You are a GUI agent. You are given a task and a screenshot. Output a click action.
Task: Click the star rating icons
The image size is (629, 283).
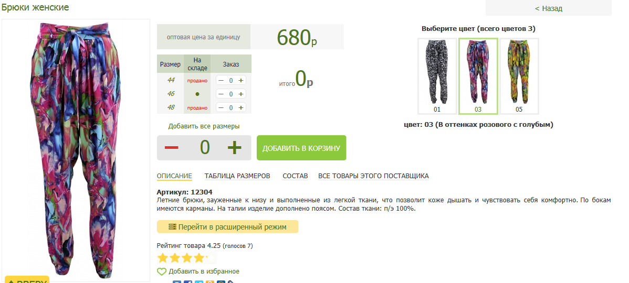(x=186, y=258)
